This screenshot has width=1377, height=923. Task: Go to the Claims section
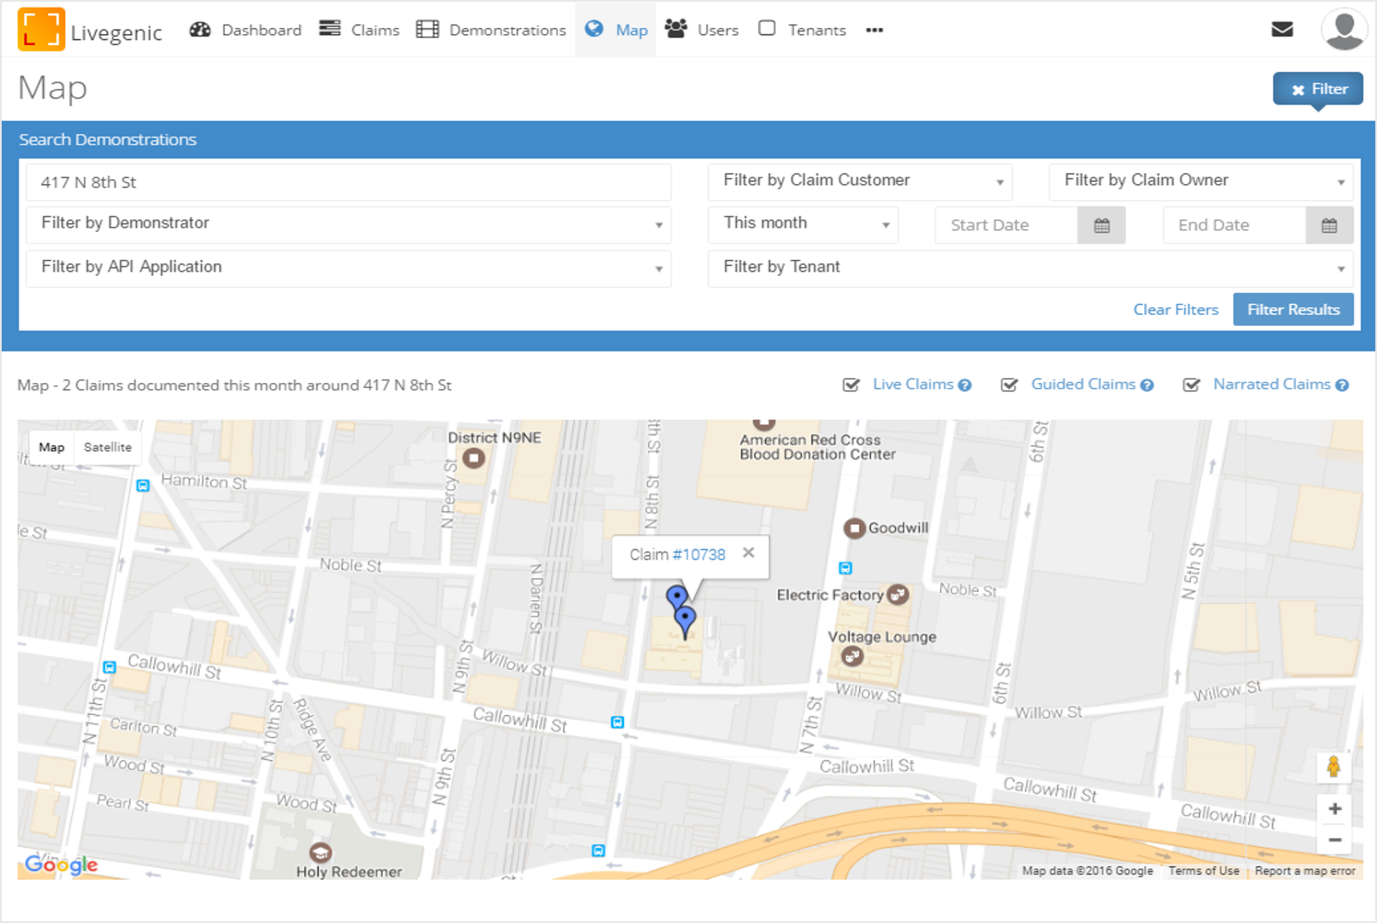click(x=359, y=30)
